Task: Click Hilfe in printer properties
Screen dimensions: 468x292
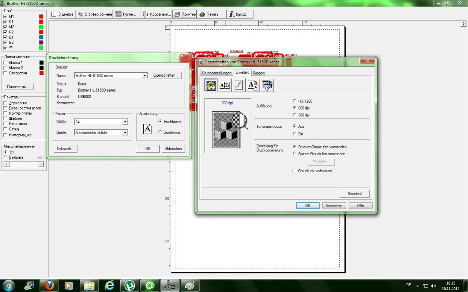Action: coord(361,205)
